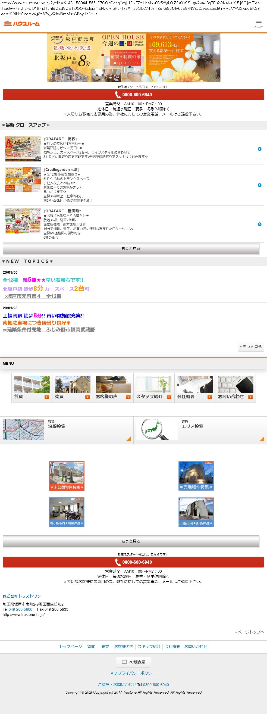Open the お客様の声 menu tile
The image size is (267, 714).
click(113, 388)
